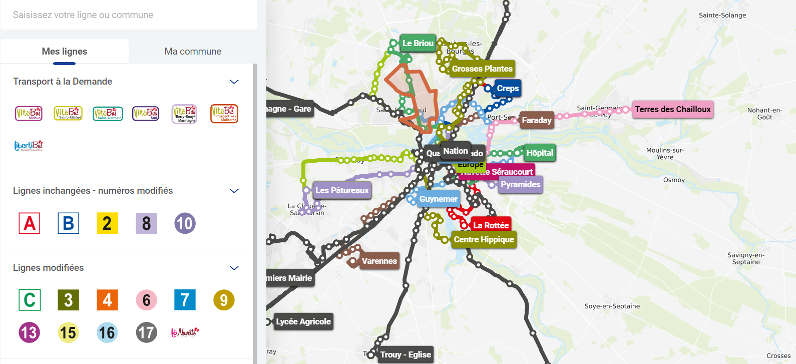The width and height of the screenshot is (796, 364).
Task: Select the VitaBus Saint-Germain line icon
Action: coord(108,114)
